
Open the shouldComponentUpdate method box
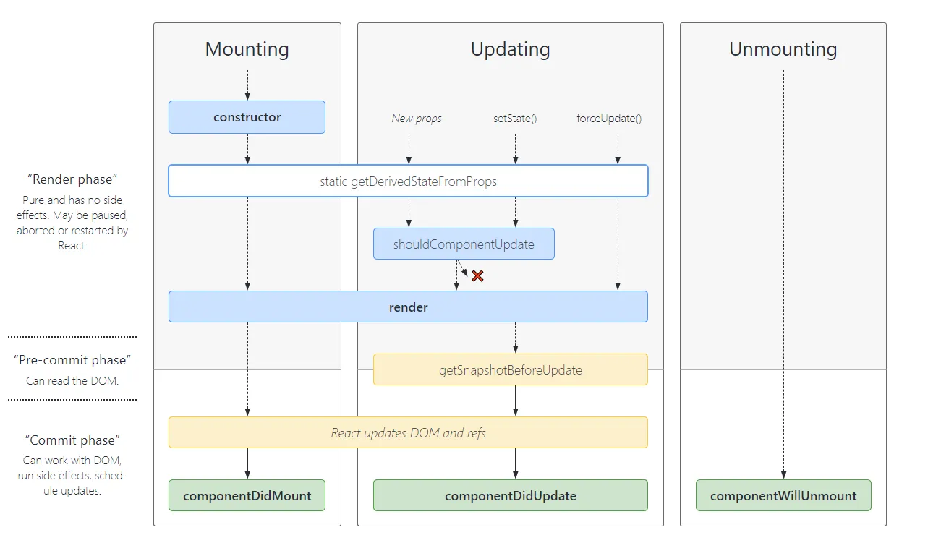[x=464, y=244]
